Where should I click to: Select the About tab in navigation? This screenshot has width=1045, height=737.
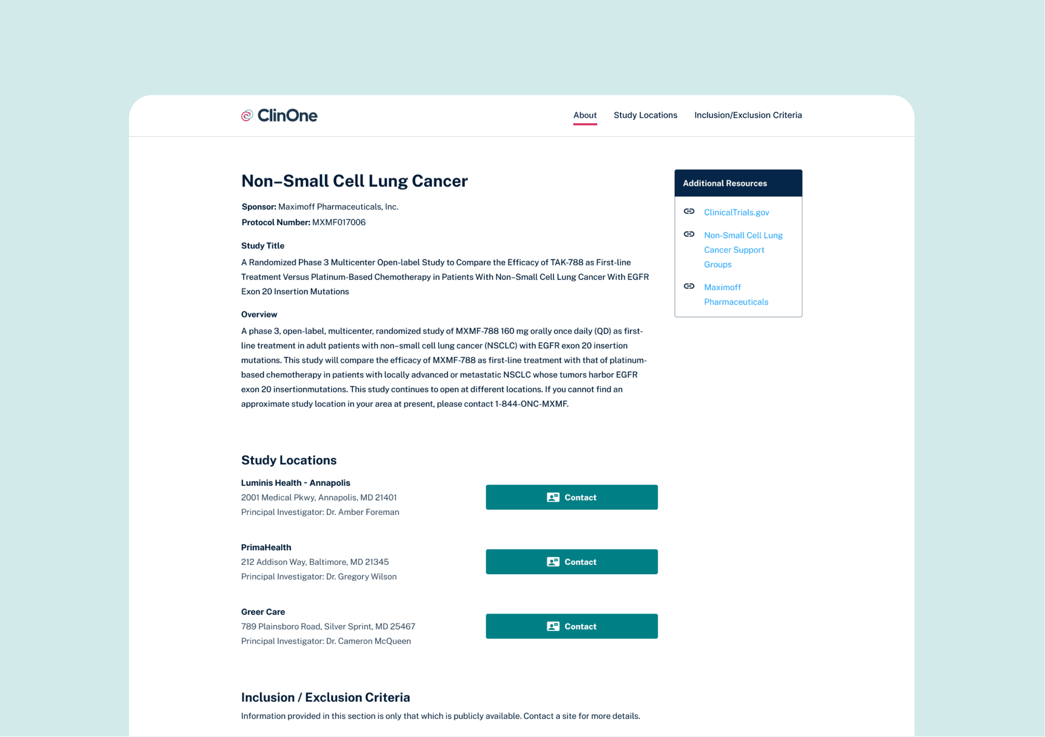[586, 115]
